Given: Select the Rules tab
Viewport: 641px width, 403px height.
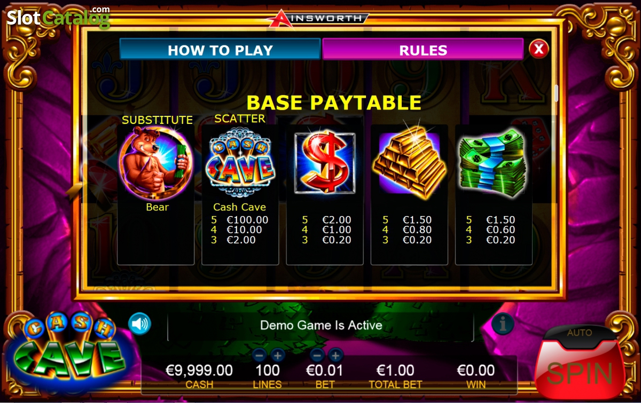Looking at the screenshot, I should (423, 49).
